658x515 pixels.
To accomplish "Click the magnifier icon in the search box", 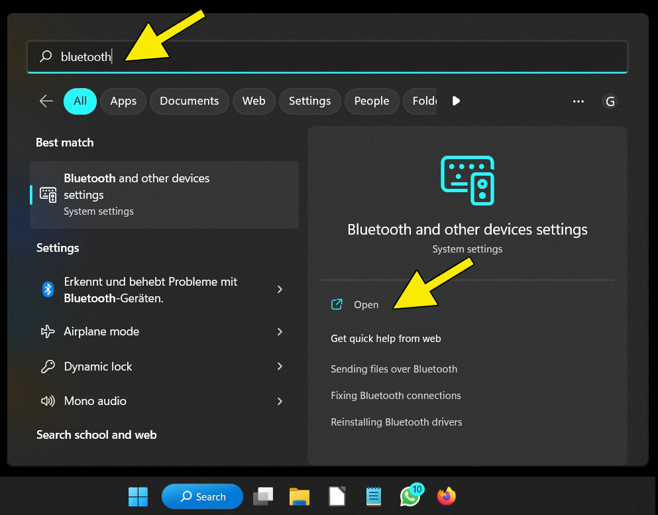I will pyautogui.click(x=45, y=56).
